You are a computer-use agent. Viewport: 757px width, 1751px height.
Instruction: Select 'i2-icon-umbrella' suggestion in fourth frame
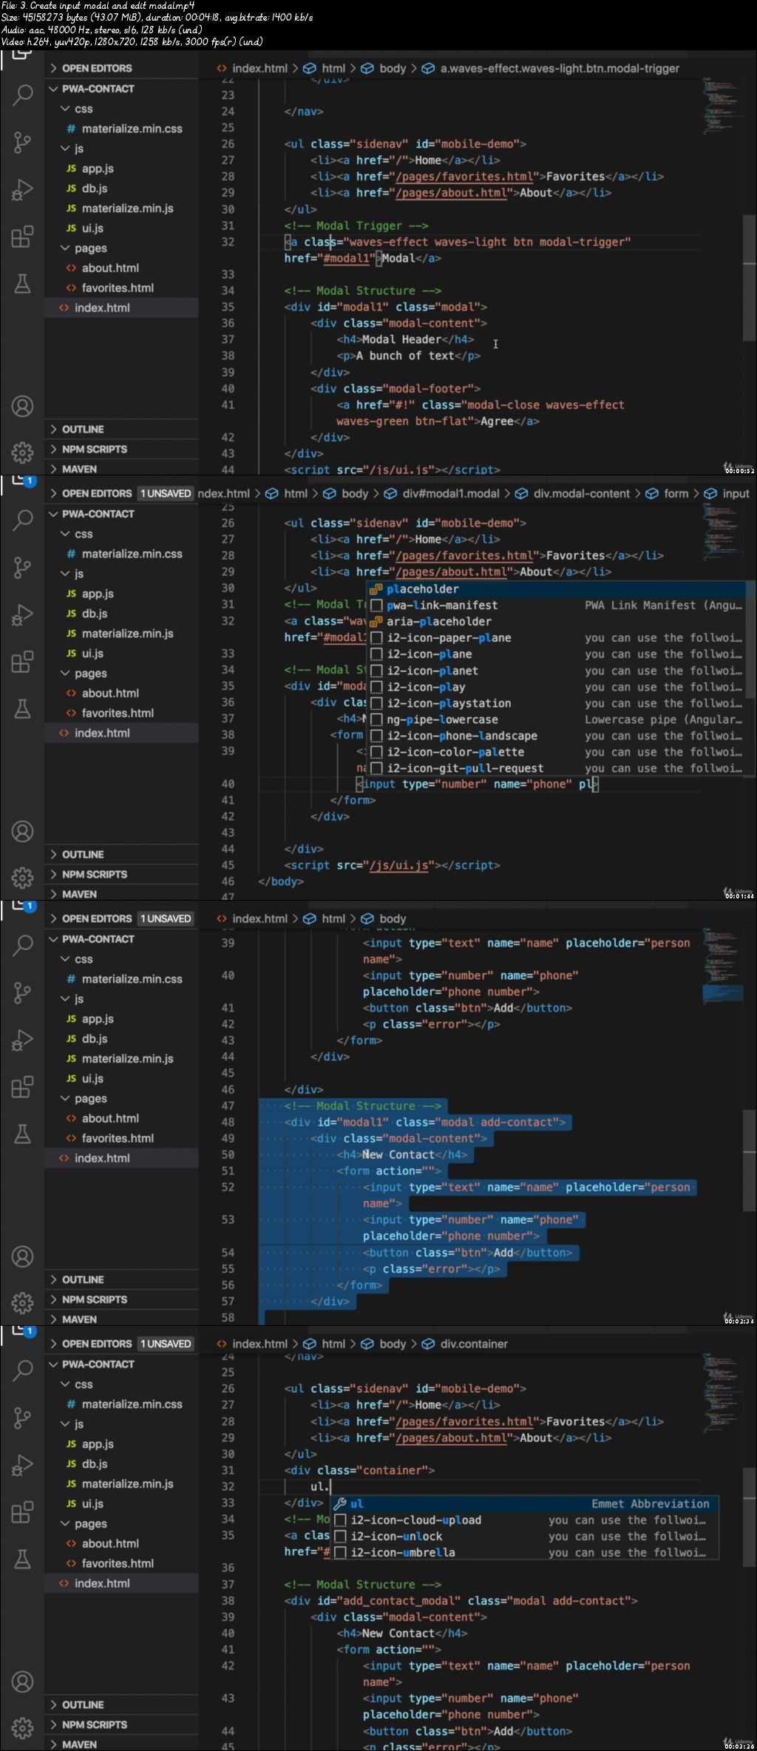point(524,1552)
